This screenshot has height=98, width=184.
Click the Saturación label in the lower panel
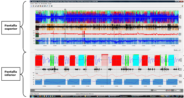click(38, 80)
